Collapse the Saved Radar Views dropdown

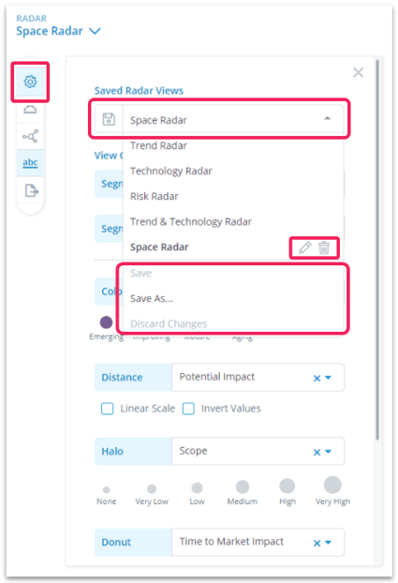coord(327,119)
